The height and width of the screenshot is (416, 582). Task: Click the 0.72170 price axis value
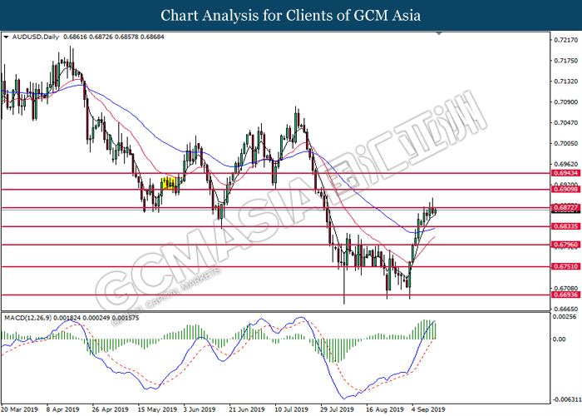tap(566, 40)
